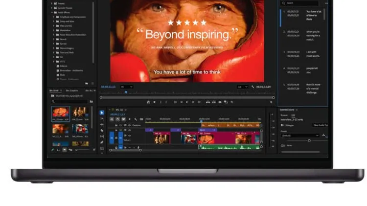Open timeline wrench display settings

coord(136,119)
